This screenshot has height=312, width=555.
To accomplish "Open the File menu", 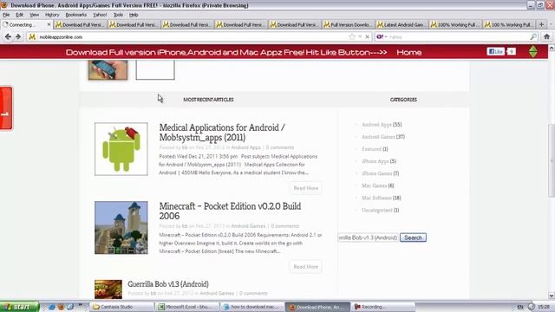I will 6,15.
